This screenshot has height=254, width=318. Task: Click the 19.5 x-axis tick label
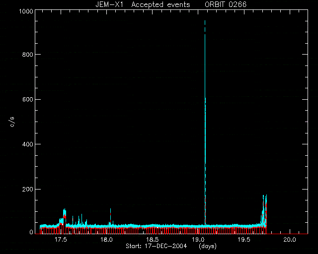tap(244, 240)
